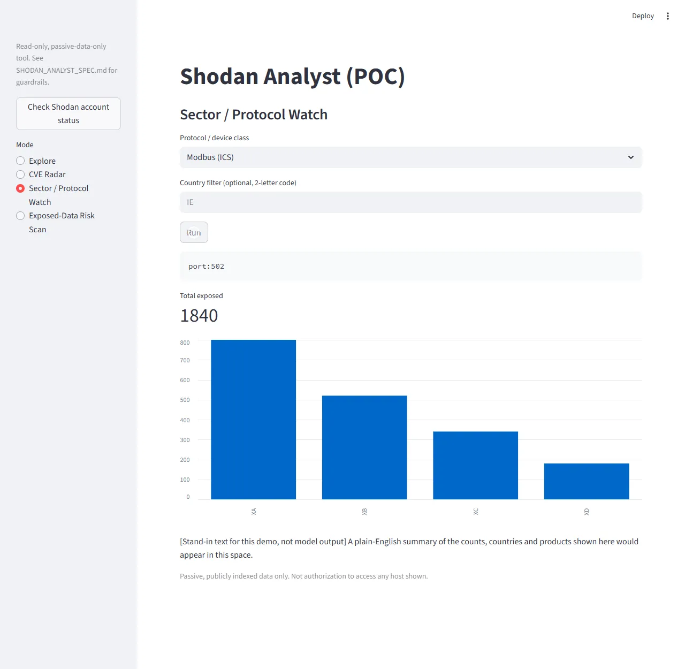Focus the Country filter input field
The height and width of the screenshot is (669, 685).
(x=410, y=202)
